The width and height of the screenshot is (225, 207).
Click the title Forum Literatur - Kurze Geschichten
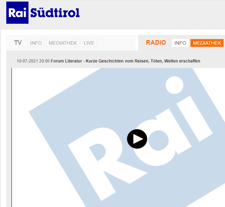click(126, 61)
